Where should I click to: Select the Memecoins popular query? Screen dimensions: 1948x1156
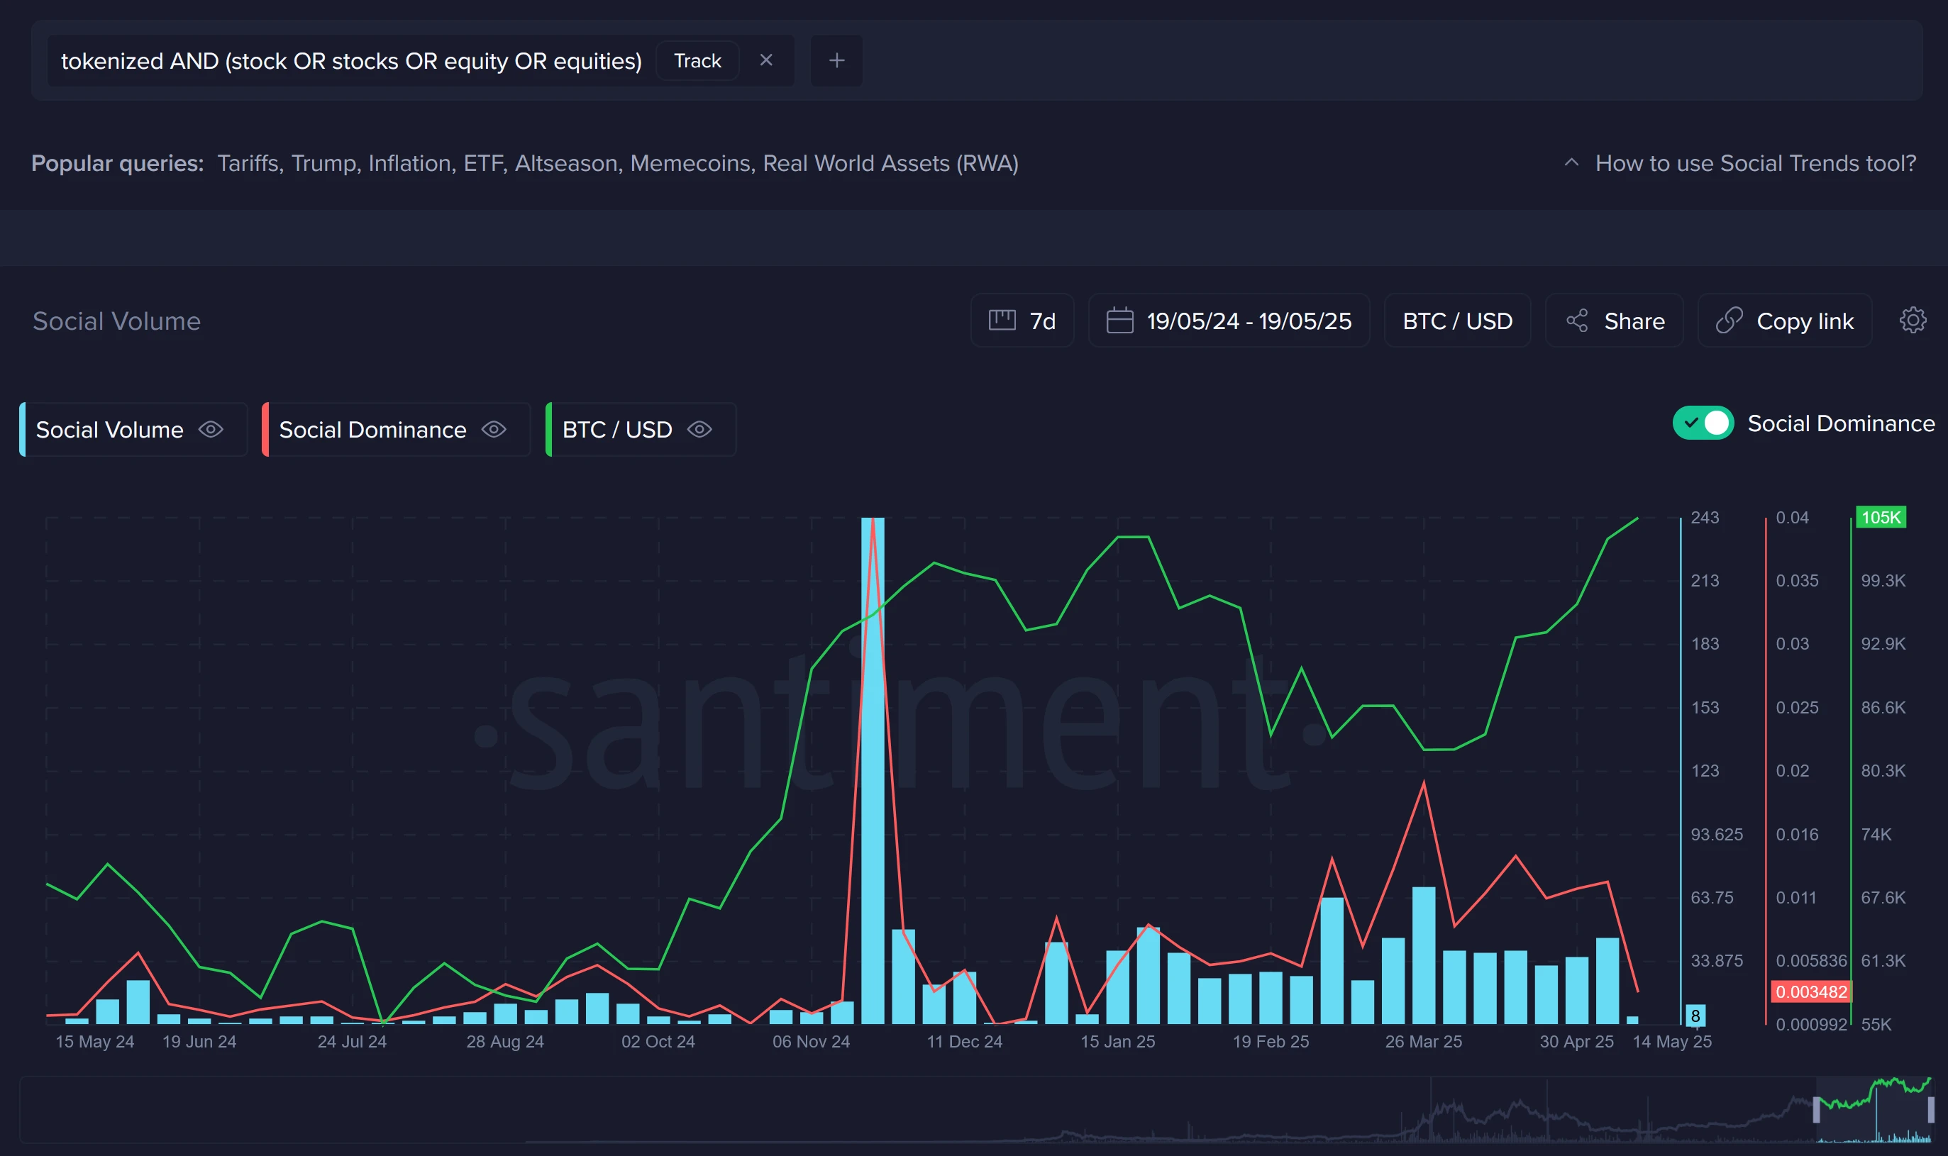click(690, 163)
